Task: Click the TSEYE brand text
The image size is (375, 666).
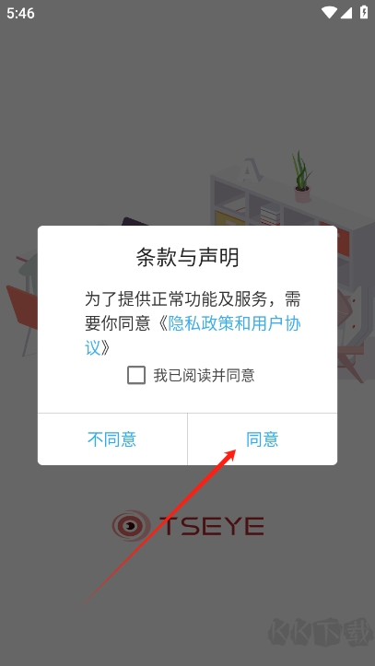Action: coord(212,526)
